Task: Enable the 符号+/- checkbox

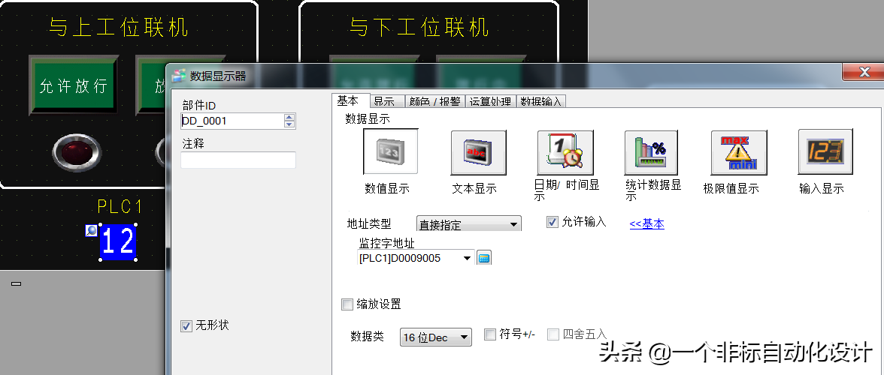Action: (490, 334)
